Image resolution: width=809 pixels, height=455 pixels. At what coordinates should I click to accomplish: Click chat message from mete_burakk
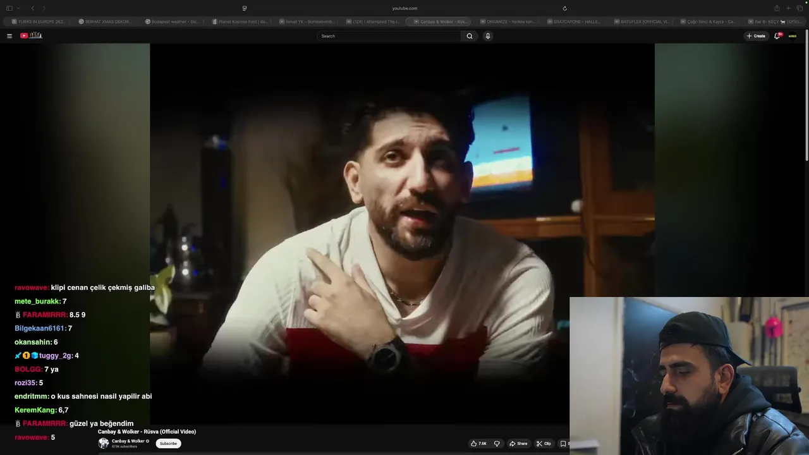[x=40, y=301]
